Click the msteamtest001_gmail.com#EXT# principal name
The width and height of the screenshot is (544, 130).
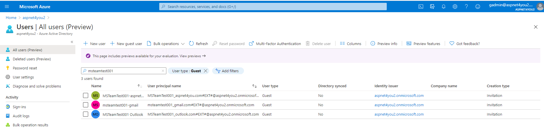201,105
